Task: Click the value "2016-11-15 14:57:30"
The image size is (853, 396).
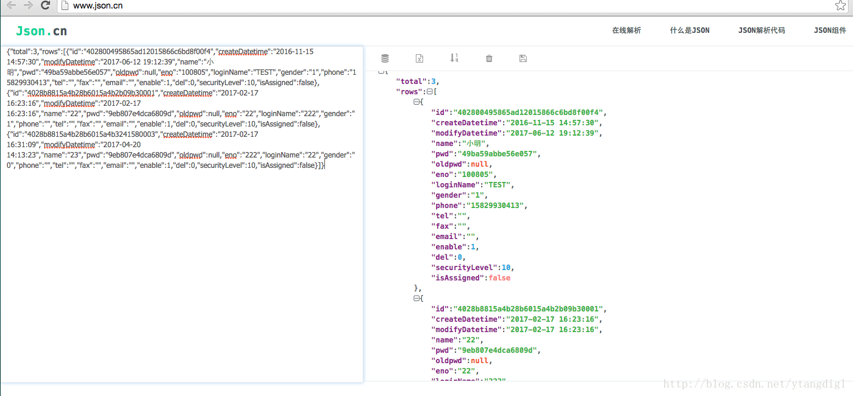Action: point(553,123)
